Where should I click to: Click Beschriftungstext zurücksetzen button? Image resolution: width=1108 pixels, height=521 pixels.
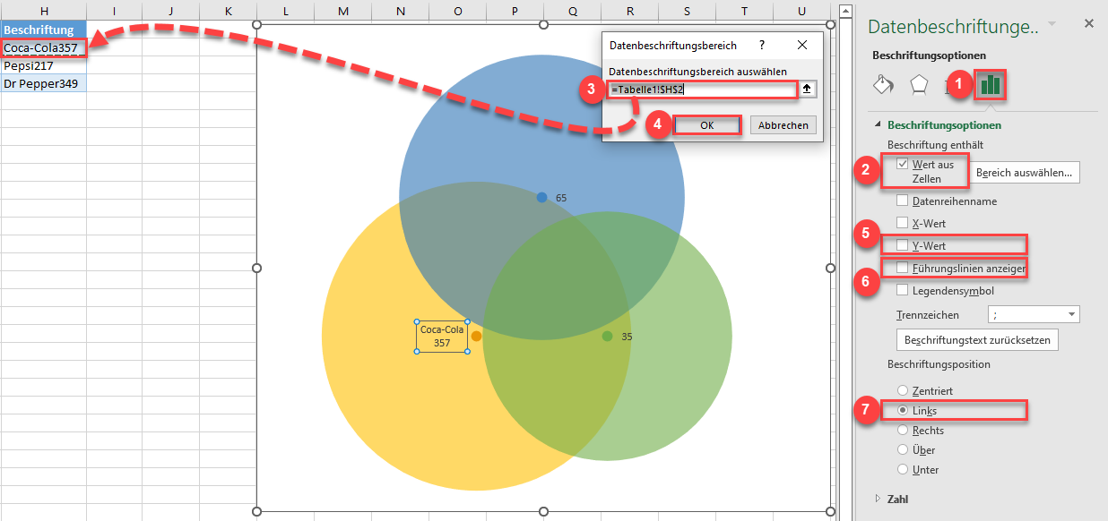(978, 340)
